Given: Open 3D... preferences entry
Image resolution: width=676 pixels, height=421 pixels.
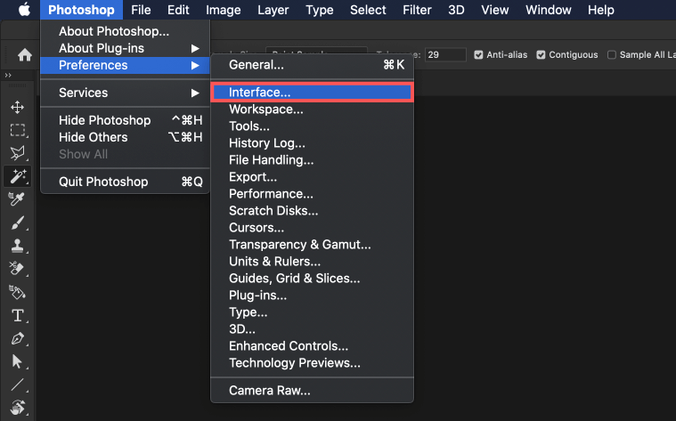Looking at the screenshot, I should pyautogui.click(x=312, y=329).
